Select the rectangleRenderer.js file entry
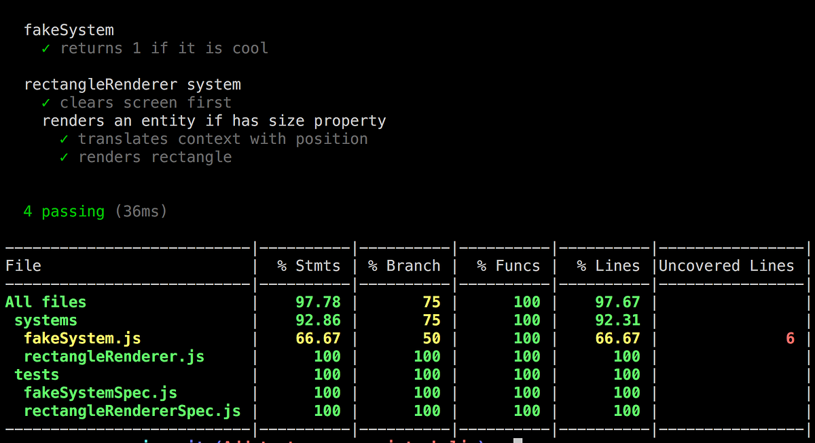Image resolution: width=815 pixels, height=443 pixels. (x=113, y=356)
